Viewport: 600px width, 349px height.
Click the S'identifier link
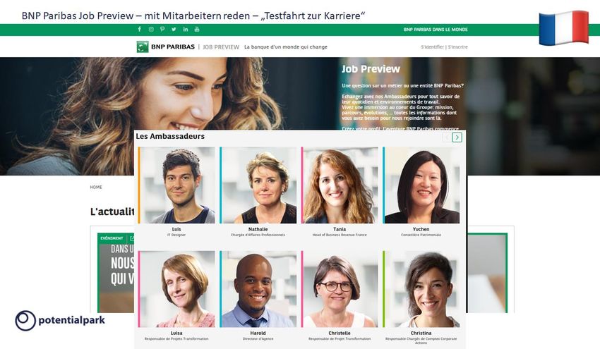pos(433,47)
